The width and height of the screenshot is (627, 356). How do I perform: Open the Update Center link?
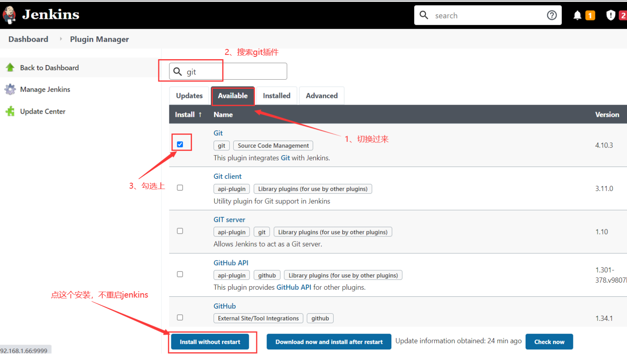[43, 111]
